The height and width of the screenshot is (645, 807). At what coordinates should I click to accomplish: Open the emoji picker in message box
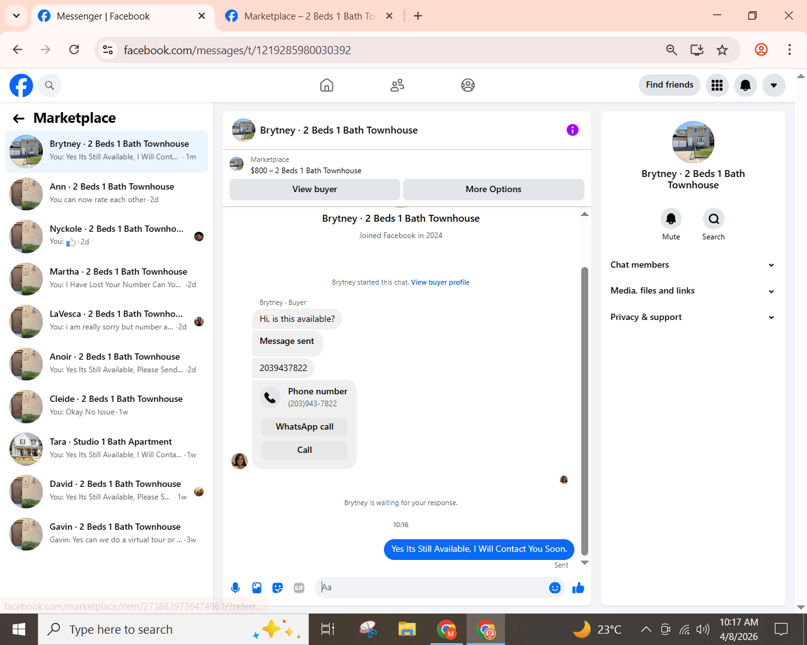point(555,588)
